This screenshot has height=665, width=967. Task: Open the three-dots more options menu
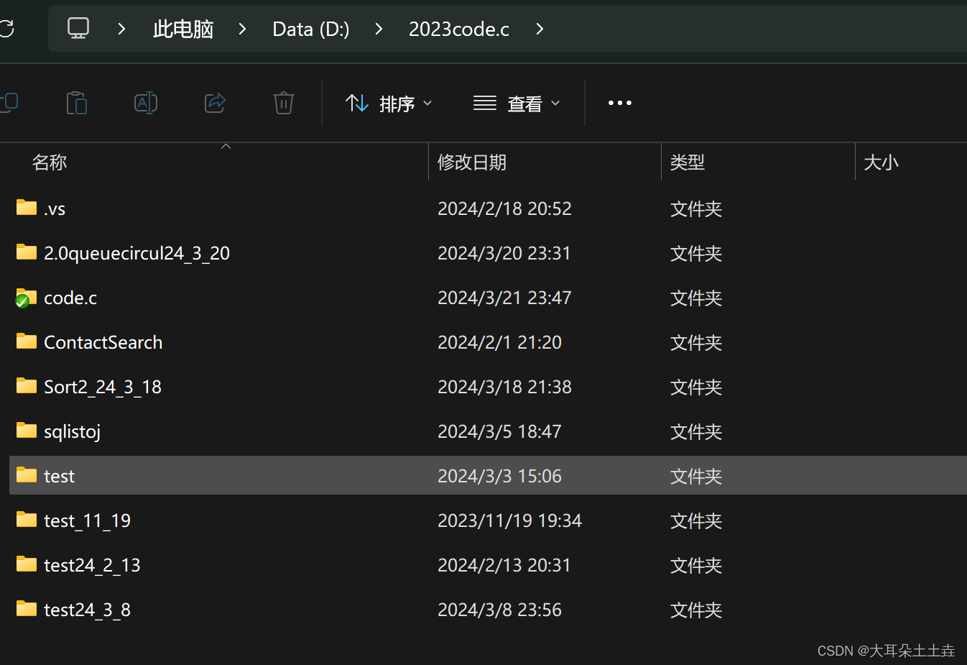point(620,103)
